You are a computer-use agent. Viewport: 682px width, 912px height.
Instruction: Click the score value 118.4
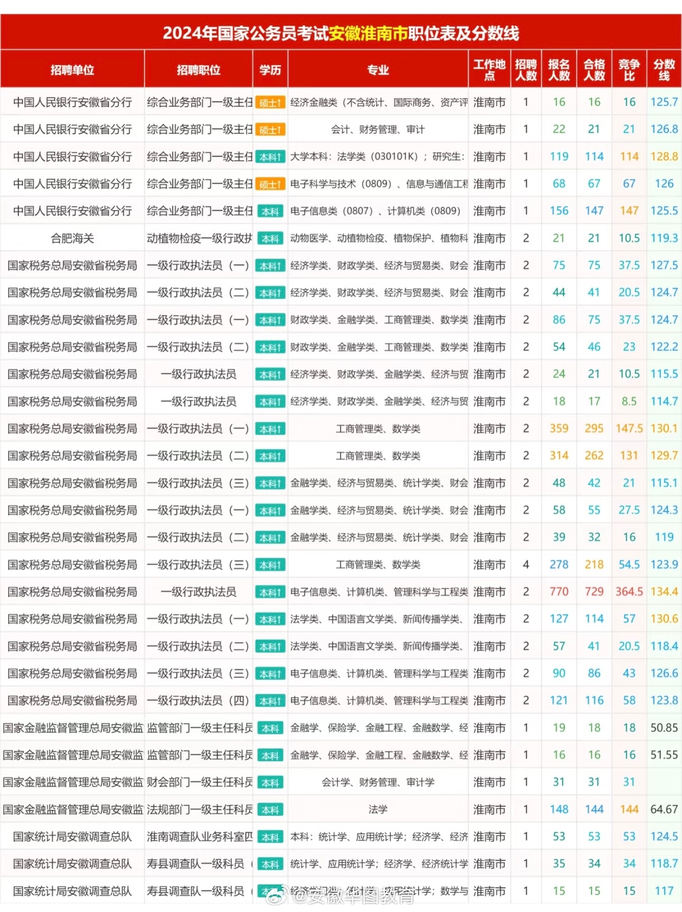[664, 646]
